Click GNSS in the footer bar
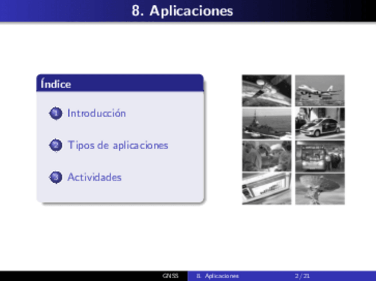This screenshot has height=281, width=376. click(171, 276)
